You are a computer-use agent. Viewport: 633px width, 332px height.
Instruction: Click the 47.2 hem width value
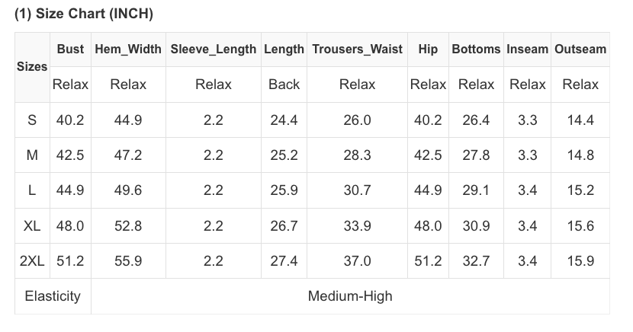click(x=128, y=155)
